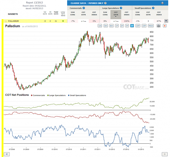
Task: Print the Palladium chart
Action: pos(159,26)
